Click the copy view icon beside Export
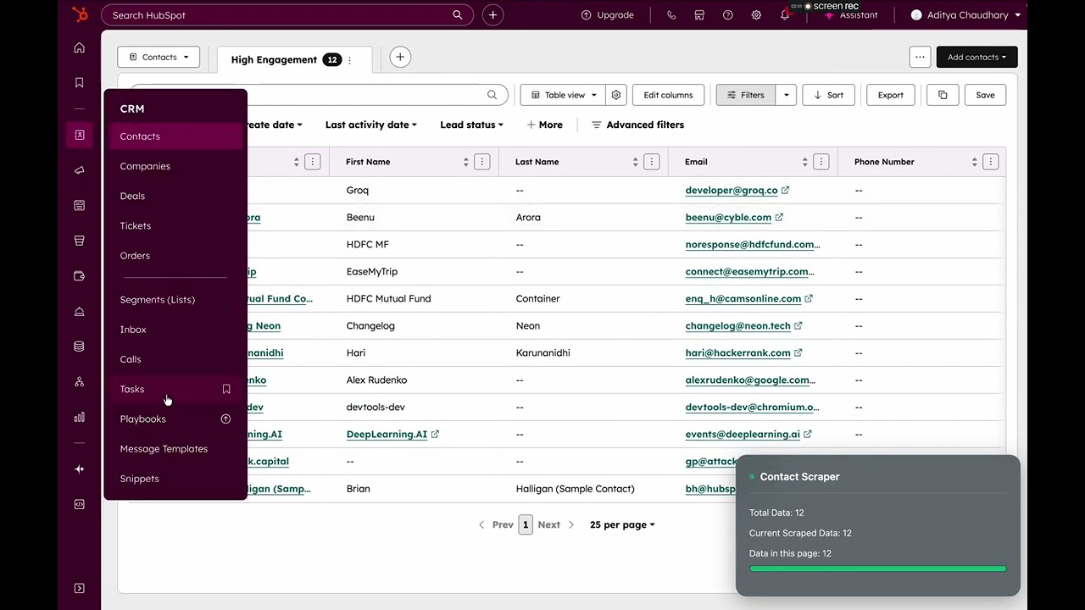Image resolution: width=1085 pixels, height=610 pixels. click(943, 95)
